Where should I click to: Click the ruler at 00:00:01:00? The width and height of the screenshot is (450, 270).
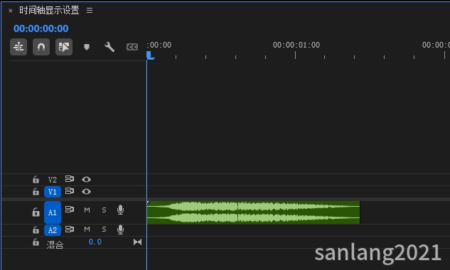coord(296,45)
